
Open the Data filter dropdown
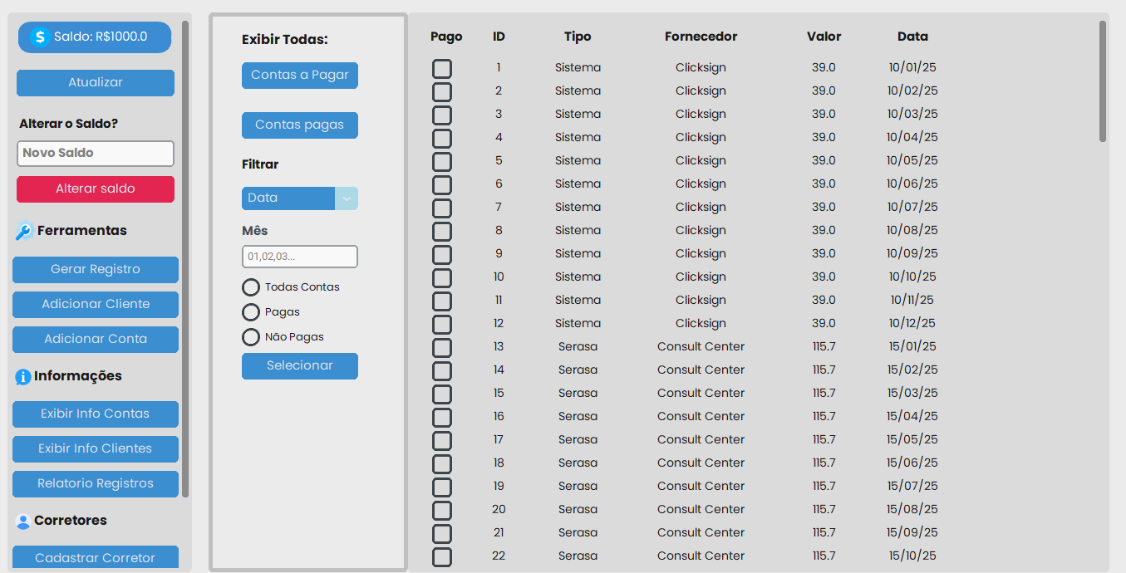click(x=300, y=198)
